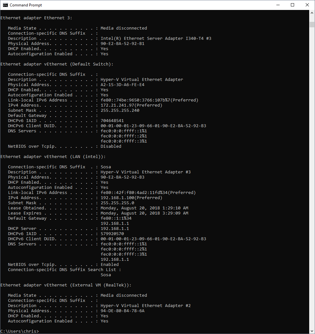Click the "Ethernet adapter Ethernet 3" heading

[x=36, y=18]
